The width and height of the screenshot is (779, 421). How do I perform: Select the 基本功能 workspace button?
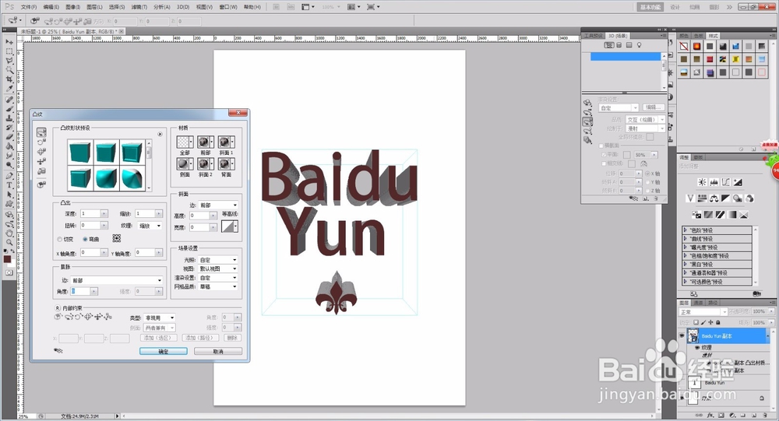650,7
